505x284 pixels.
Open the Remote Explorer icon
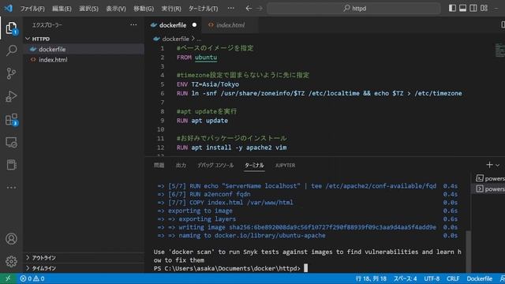click(11, 142)
